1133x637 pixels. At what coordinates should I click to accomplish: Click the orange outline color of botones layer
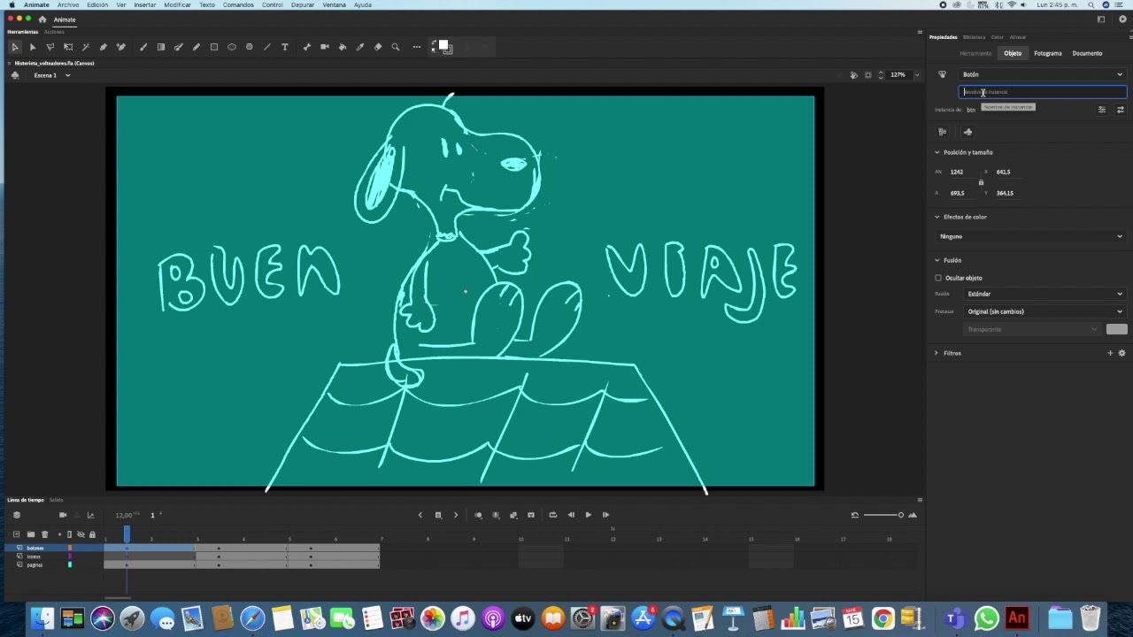pos(70,548)
